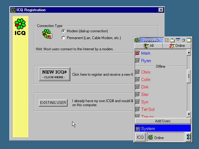199x149 pixels.
Task: Click the flower-and-computer Connection Type icon
Action: click(47, 34)
